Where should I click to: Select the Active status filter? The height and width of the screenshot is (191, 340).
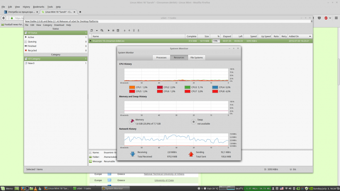55,37
